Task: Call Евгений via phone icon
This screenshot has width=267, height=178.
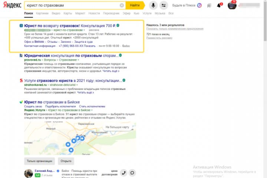Action: click(123, 173)
